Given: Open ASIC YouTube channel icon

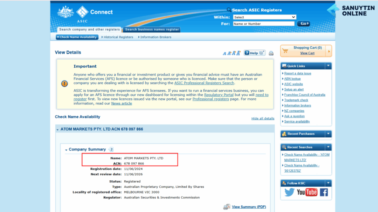Looking at the screenshot, I should point(307,192).
